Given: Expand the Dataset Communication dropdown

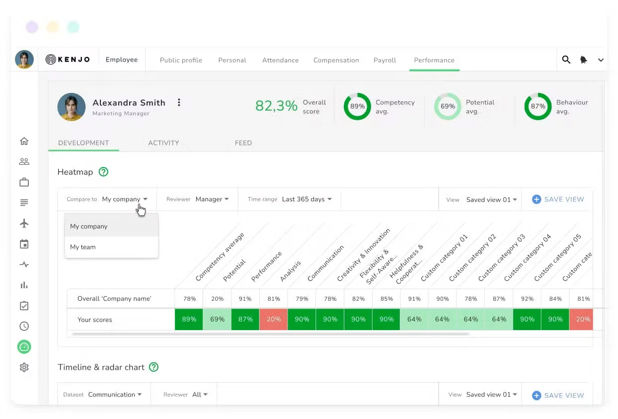Looking at the screenshot, I should tap(115, 394).
